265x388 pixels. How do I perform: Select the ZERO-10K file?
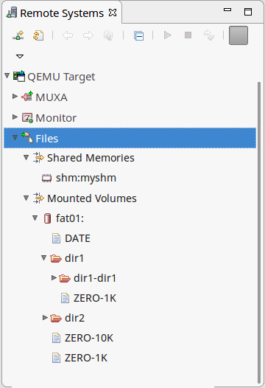click(x=82, y=338)
